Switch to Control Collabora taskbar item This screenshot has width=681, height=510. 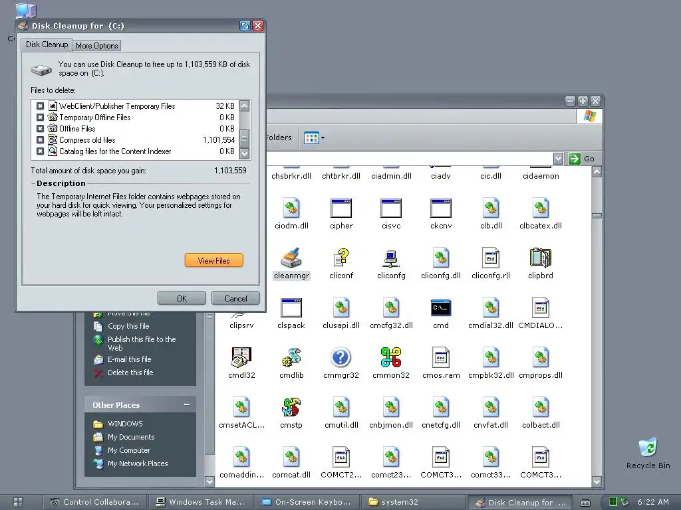tap(94, 502)
